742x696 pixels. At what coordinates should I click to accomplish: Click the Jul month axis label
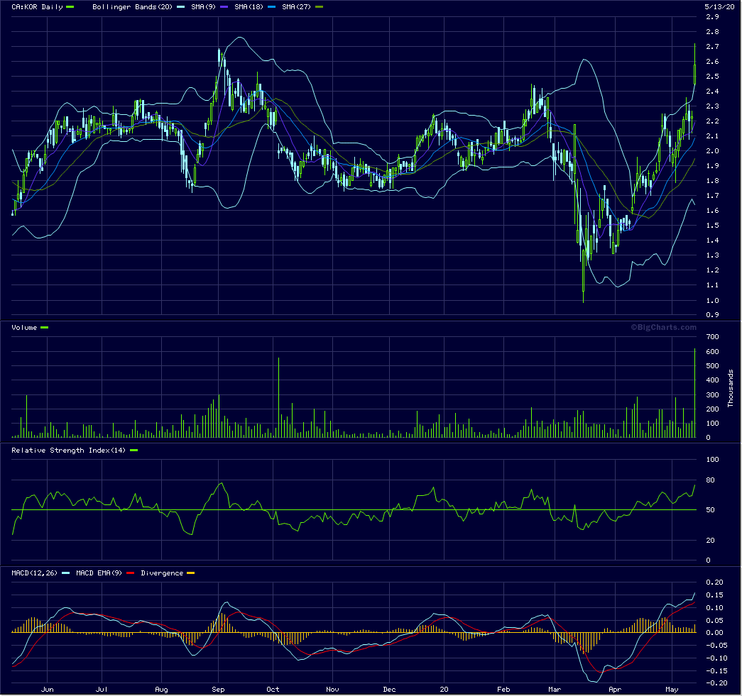102,690
